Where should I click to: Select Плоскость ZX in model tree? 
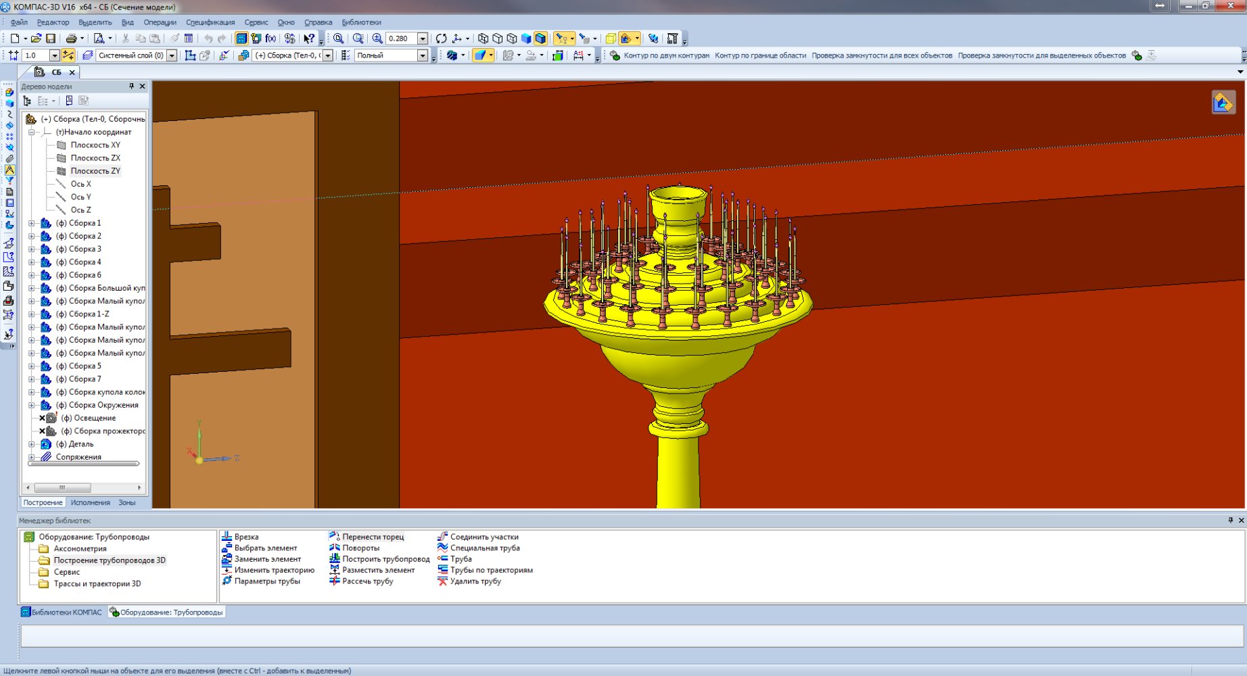click(x=95, y=158)
